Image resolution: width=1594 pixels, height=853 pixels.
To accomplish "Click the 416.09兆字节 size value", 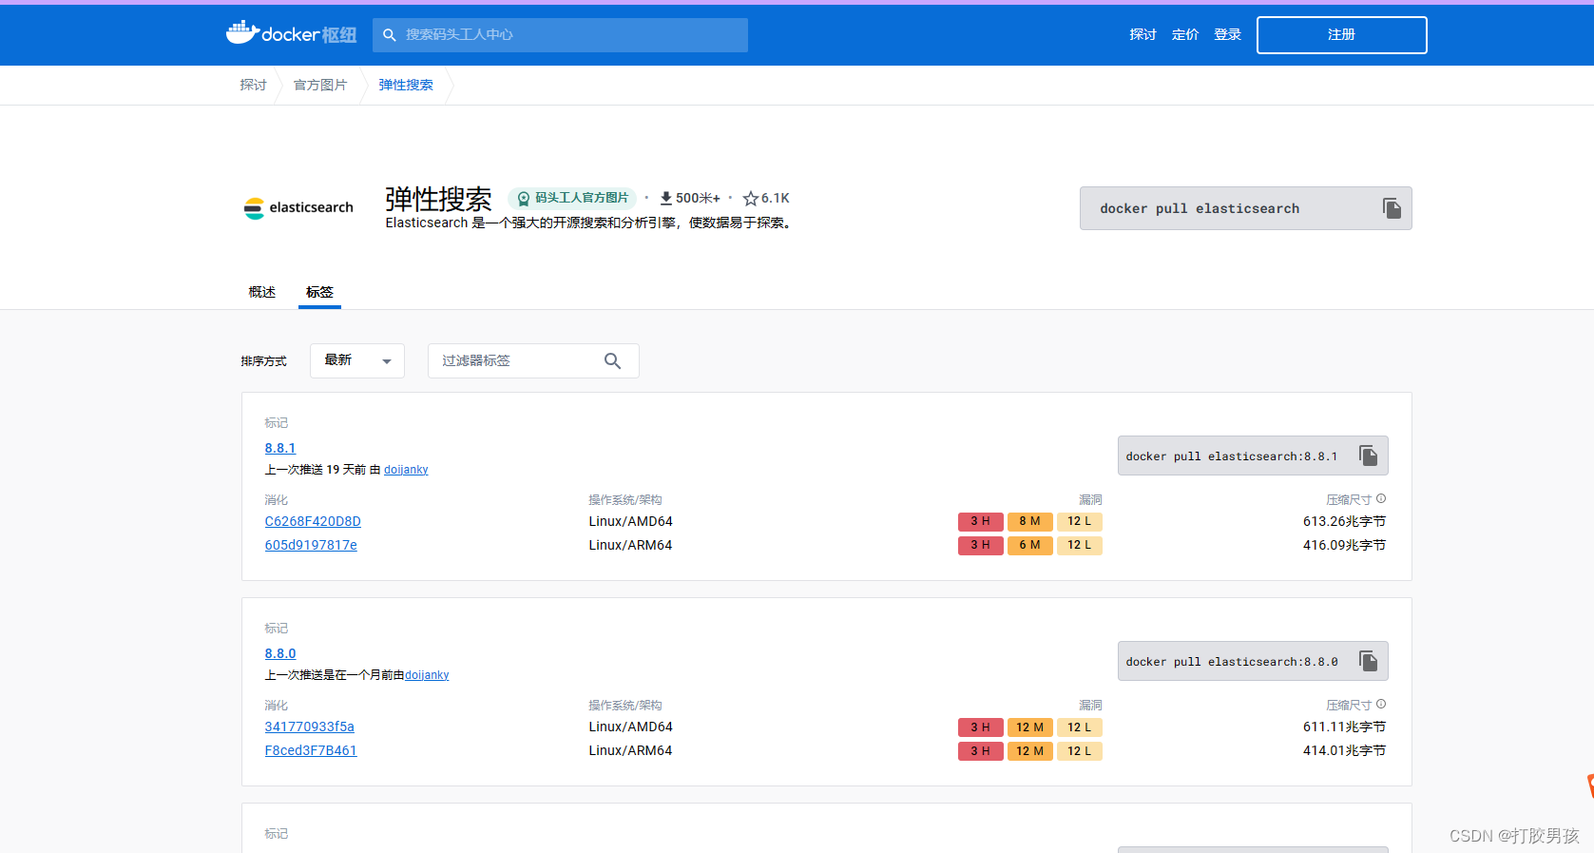I will [x=1344, y=545].
